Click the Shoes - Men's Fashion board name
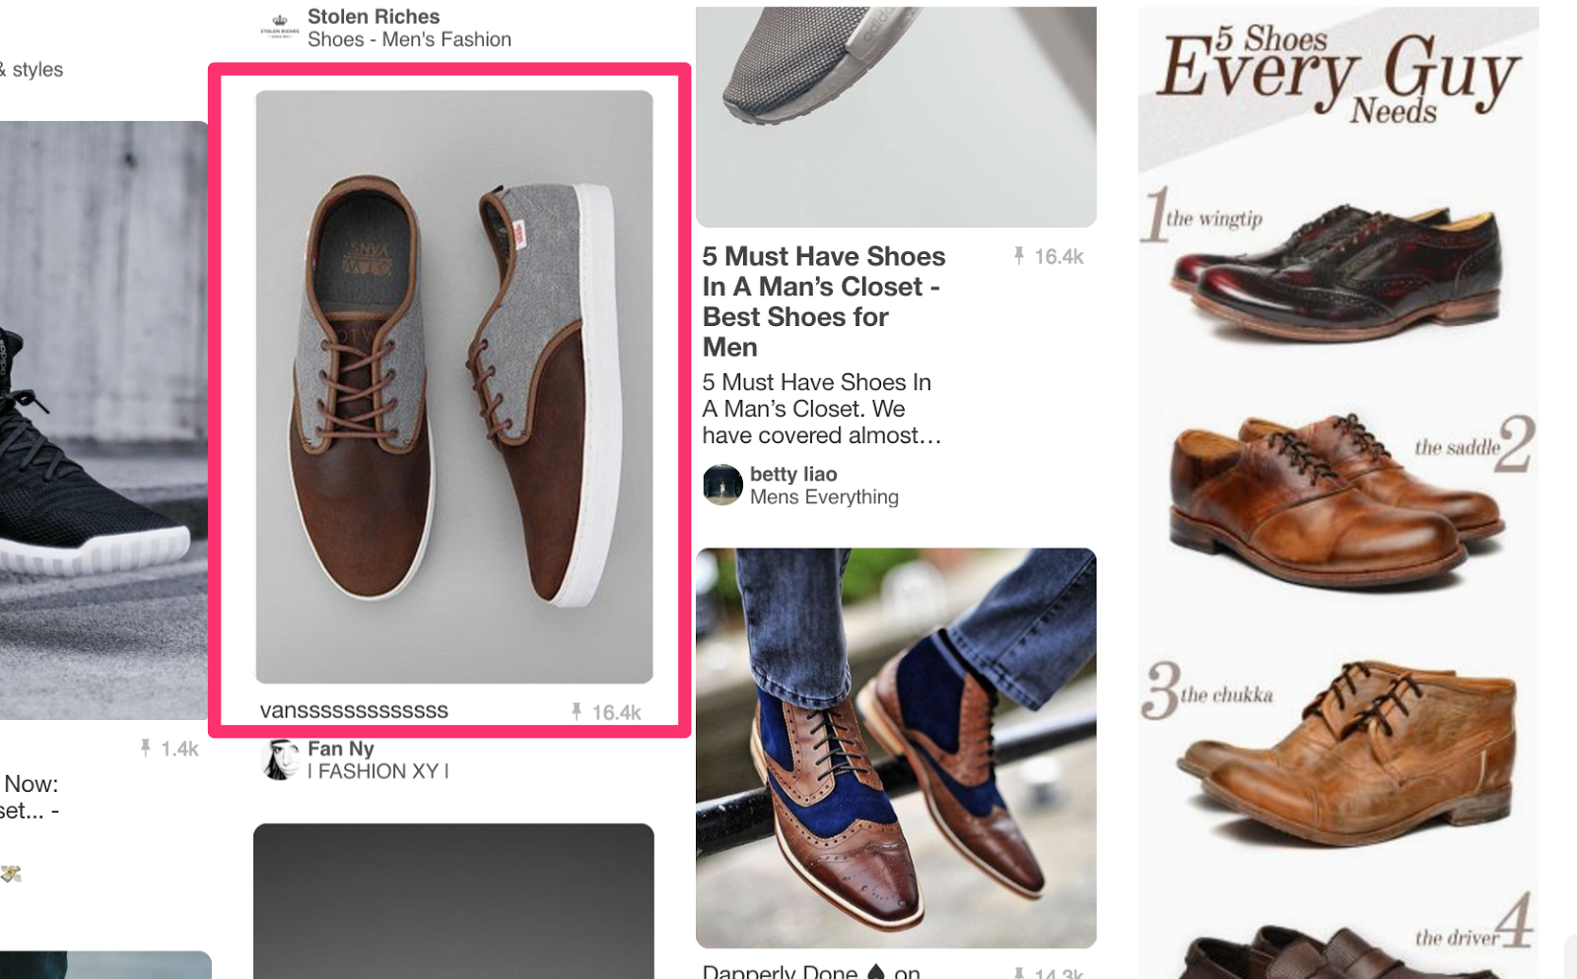Screen dimensions: 1577x979 [409, 39]
